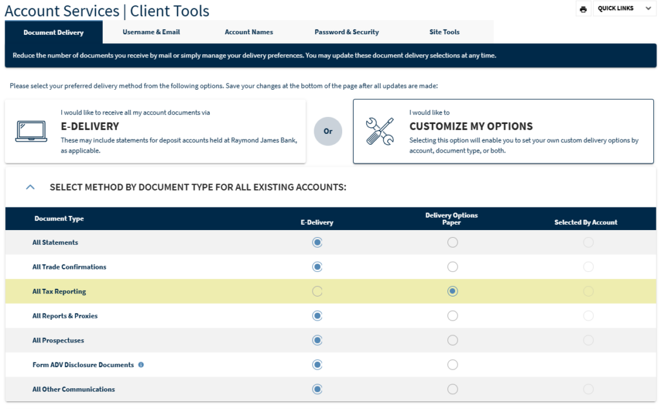Select Paper for All Prospectuses
This screenshot has height=409, width=661.
click(x=453, y=341)
